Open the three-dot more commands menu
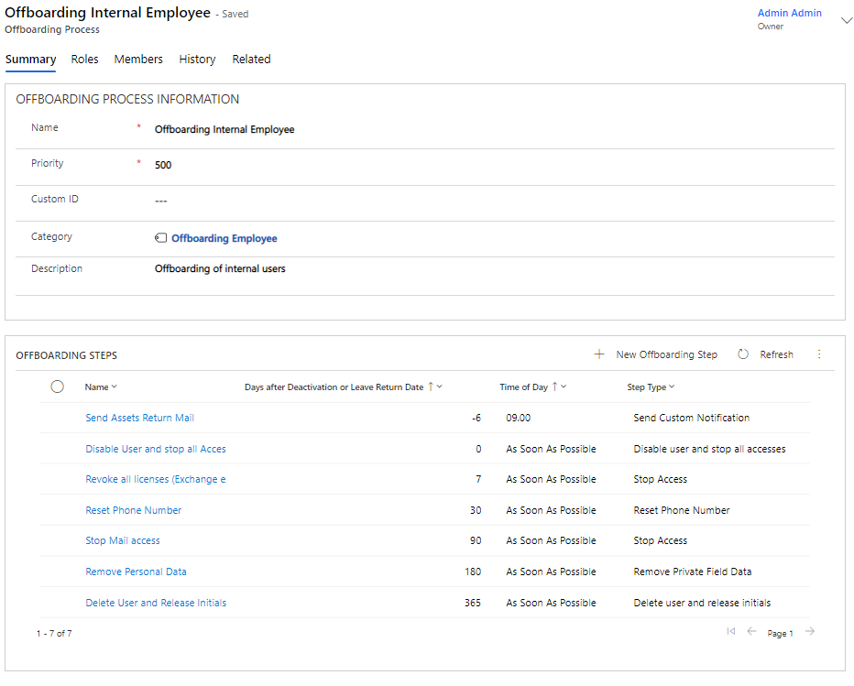 click(819, 354)
